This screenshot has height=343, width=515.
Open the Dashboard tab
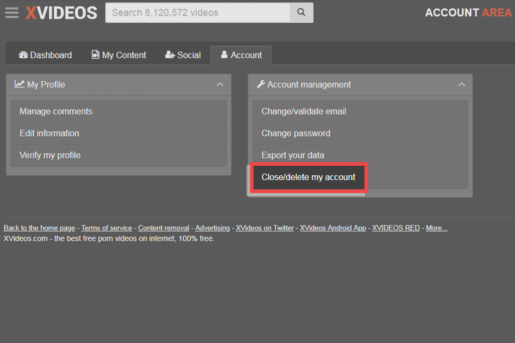(45, 55)
